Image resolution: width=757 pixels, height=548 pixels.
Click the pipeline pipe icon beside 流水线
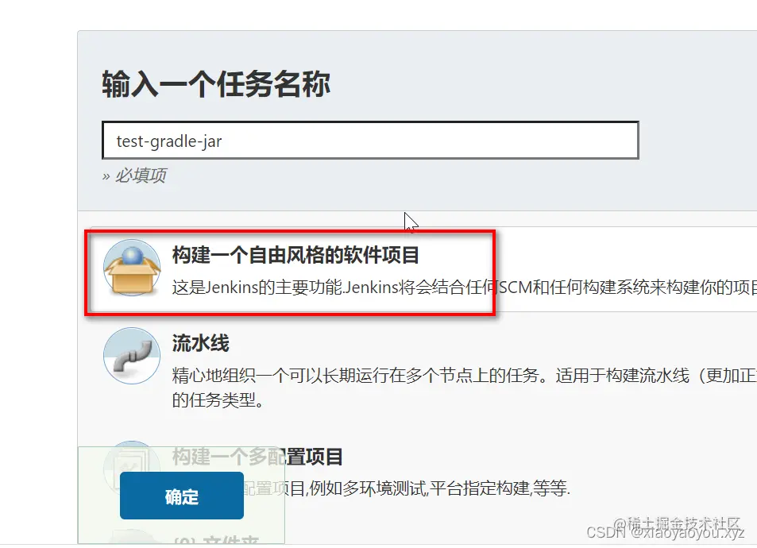click(131, 356)
